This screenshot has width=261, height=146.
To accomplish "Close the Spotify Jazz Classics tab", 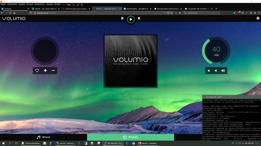I will (59, 9).
